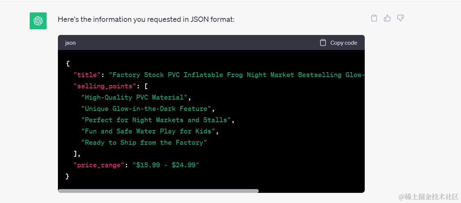The image size is (461, 203).
Task: Give the response a thumbs up
Action: pyautogui.click(x=387, y=18)
